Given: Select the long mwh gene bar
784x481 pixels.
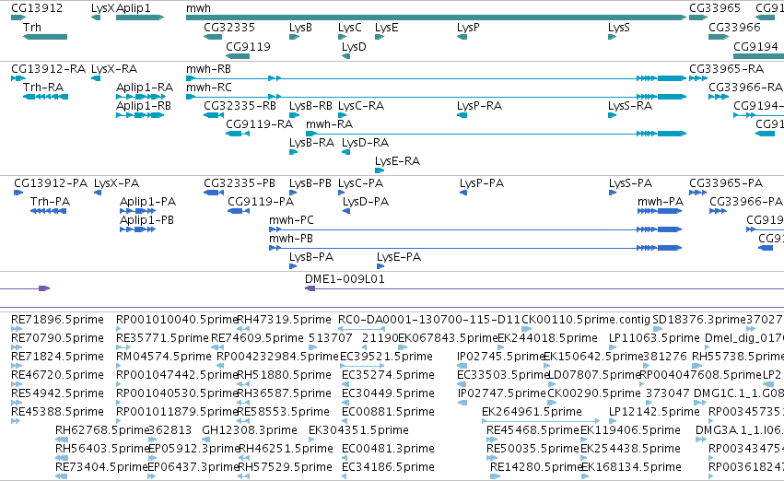Looking at the screenshot, I should (x=436, y=18).
